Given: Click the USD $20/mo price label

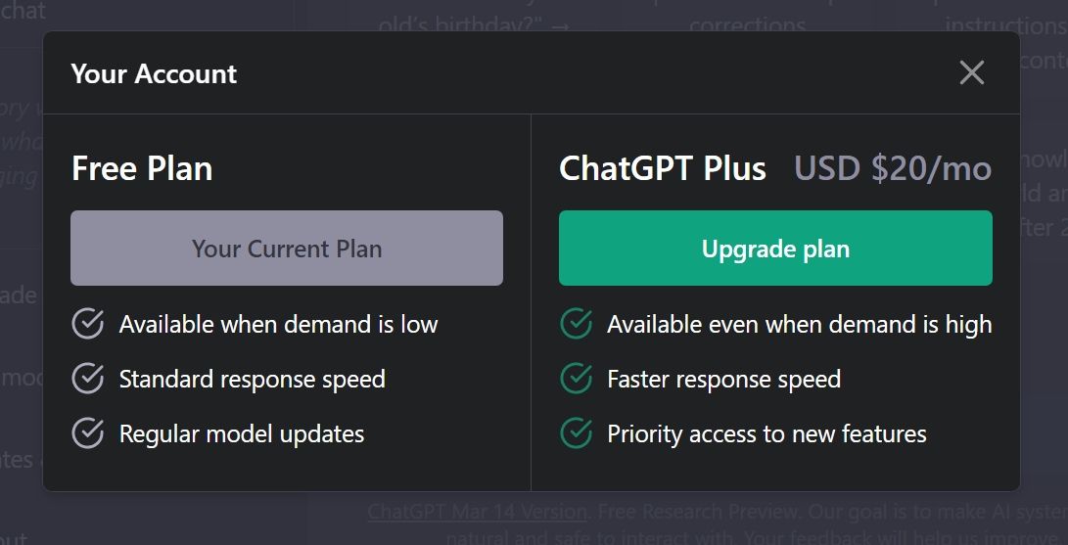Looking at the screenshot, I should [x=893, y=168].
